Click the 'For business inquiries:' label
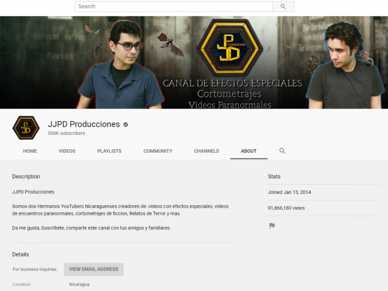388x291 pixels. [x=35, y=269]
